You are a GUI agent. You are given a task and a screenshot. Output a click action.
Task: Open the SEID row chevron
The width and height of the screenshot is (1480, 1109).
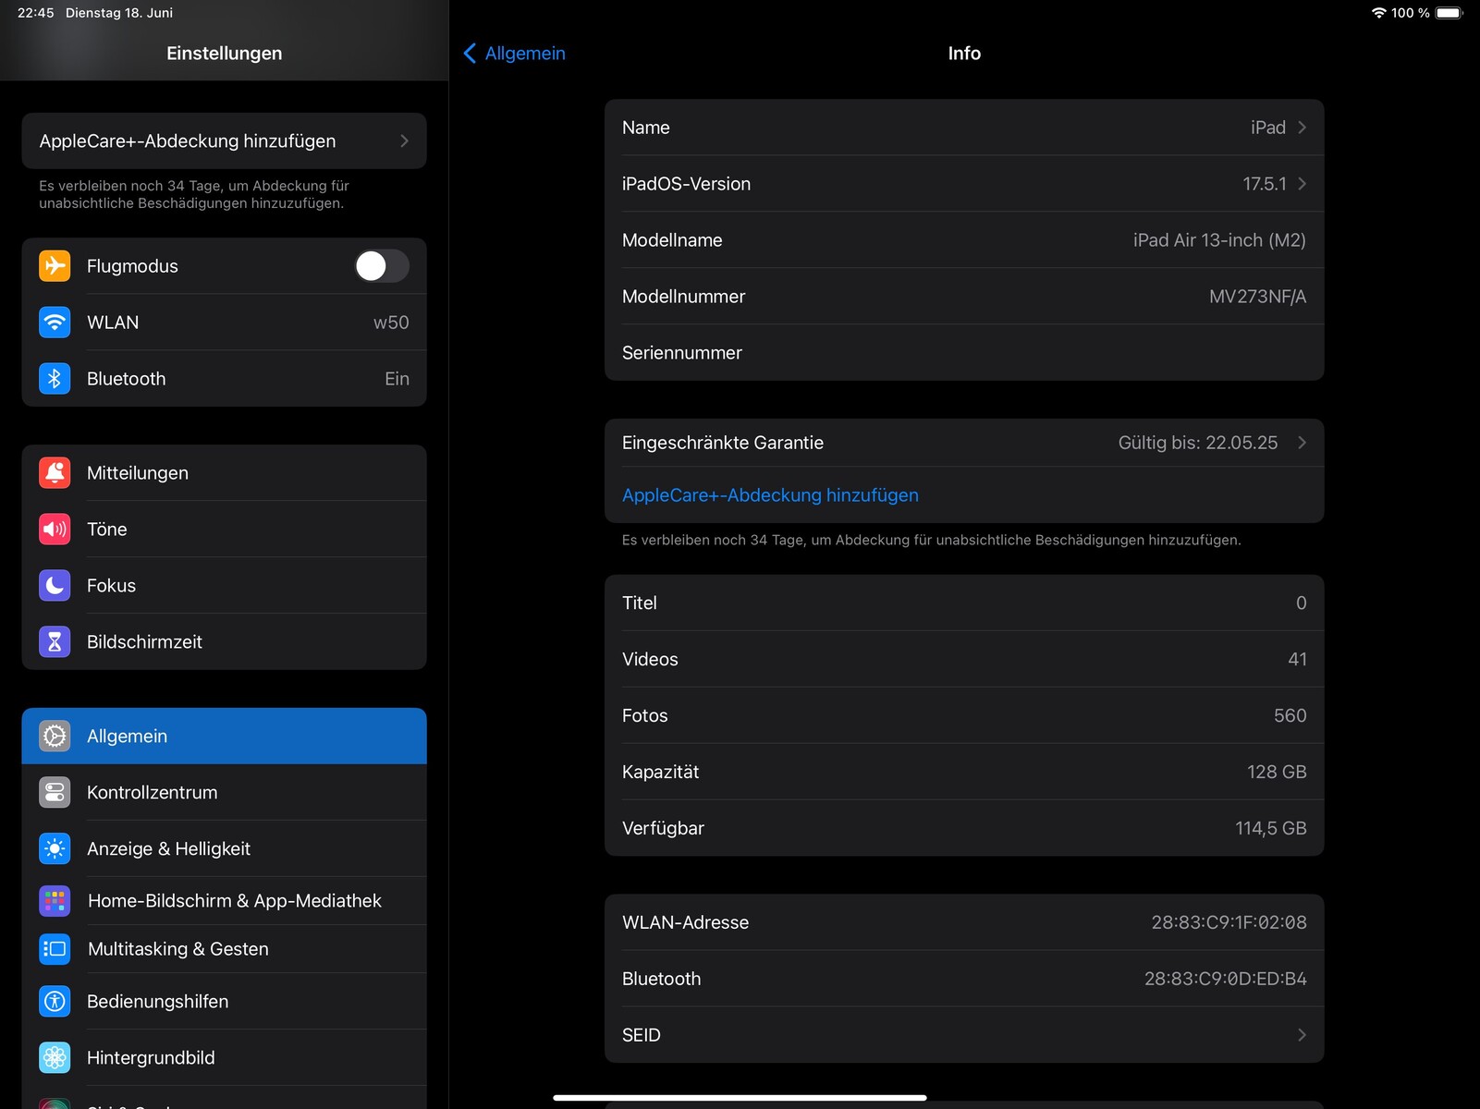tap(1302, 1035)
